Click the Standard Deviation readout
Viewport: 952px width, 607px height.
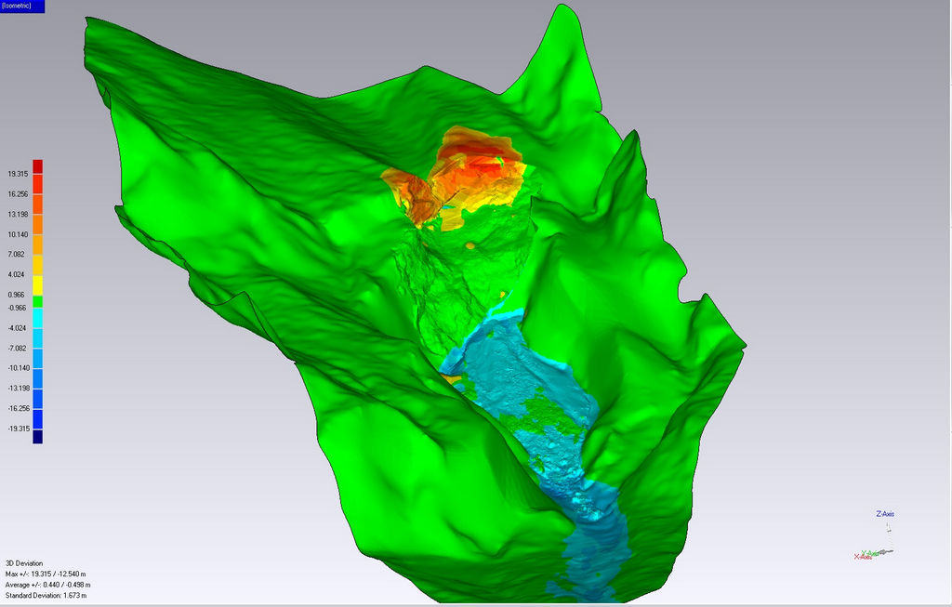pyautogui.click(x=46, y=595)
